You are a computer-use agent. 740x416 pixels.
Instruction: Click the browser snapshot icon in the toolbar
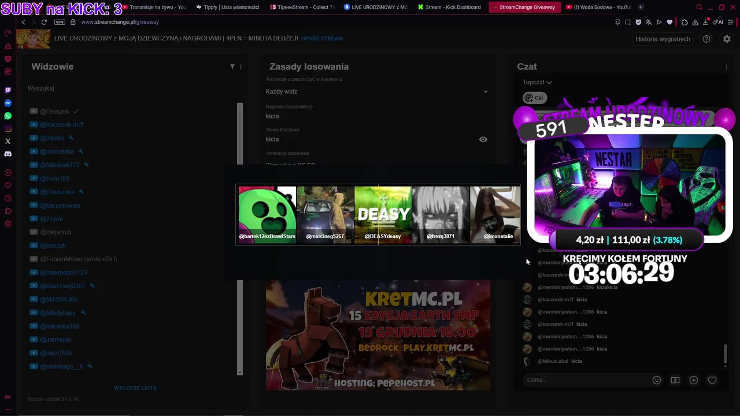point(628,22)
